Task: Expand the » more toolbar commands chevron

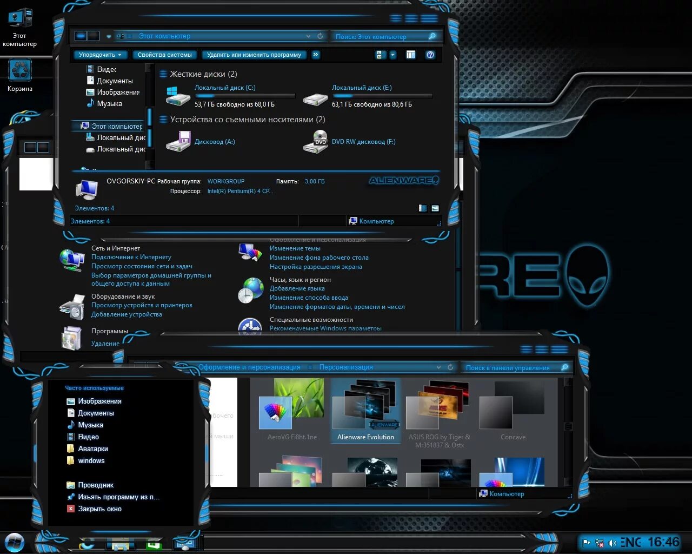Action: pyautogui.click(x=316, y=55)
